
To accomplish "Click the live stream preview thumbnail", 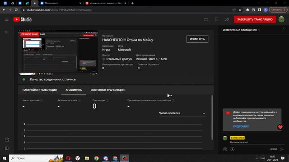I will pos(58,52).
